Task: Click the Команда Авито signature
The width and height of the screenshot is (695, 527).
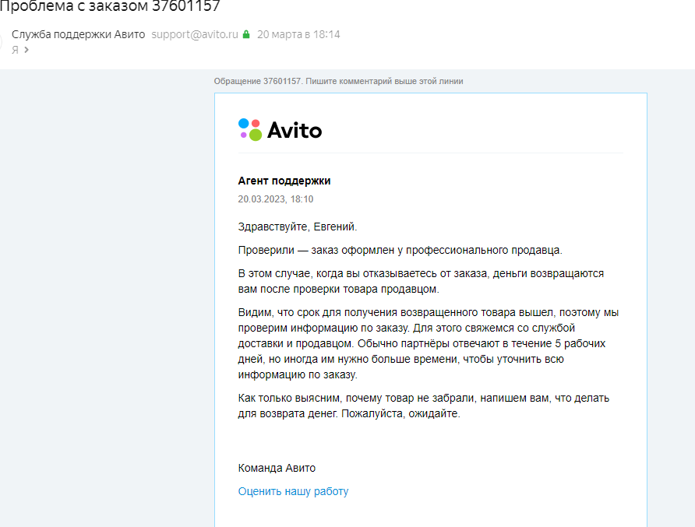Action: (277, 468)
